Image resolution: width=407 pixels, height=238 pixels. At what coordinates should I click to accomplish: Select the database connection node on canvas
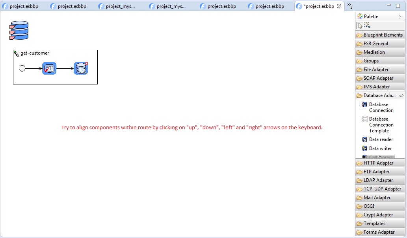coord(19,31)
